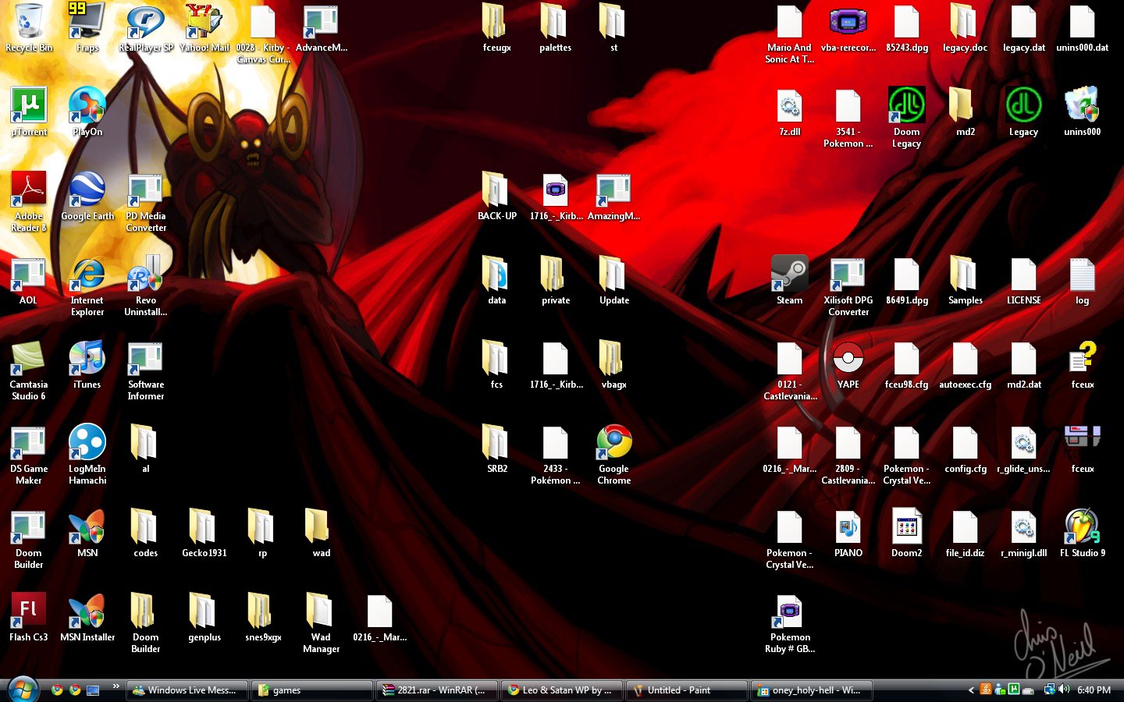This screenshot has height=702, width=1124.
Task: Click the Pokemon Ruby # GB... shortcut
Action: pos(790,623)
